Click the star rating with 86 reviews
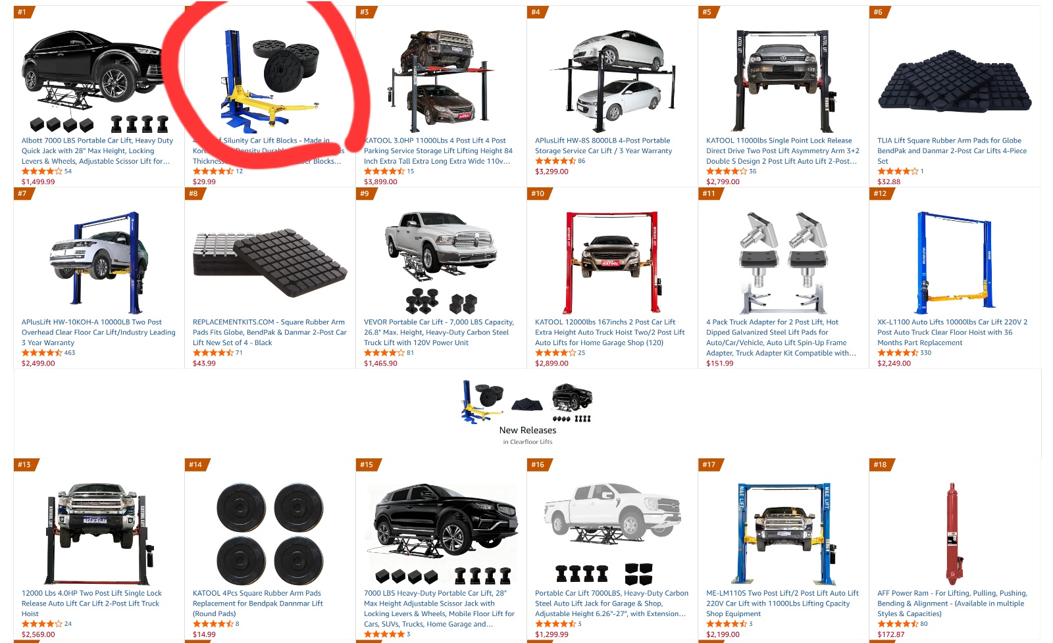The width and height of the screenshot is (1053, 643). coord(555,161)
